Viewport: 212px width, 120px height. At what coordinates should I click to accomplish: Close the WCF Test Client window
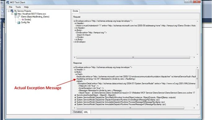tap(197, 2)
